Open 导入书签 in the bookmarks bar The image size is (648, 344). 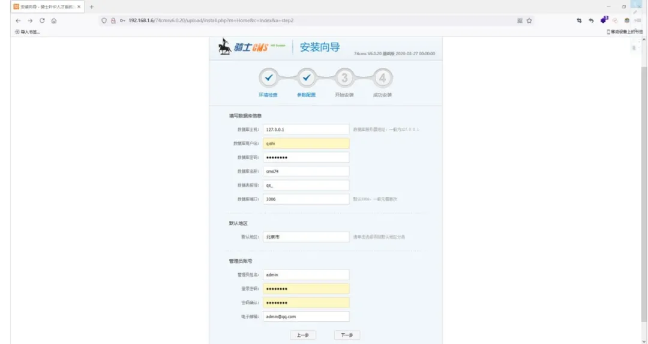click(x=28, y=32)
